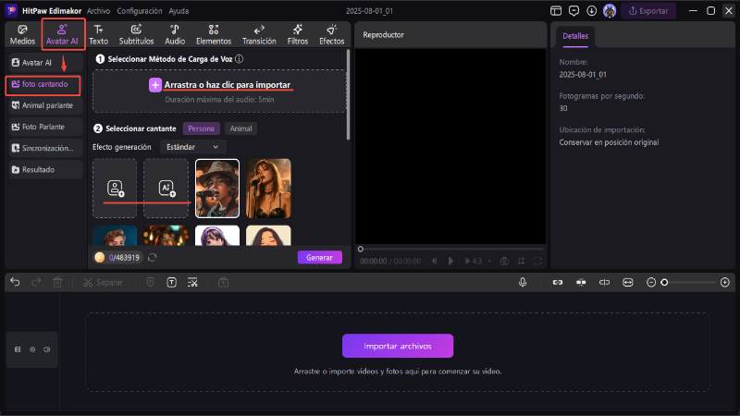Refresh the credits counter
Screen dimensions: 740x416
coord(152,258)
